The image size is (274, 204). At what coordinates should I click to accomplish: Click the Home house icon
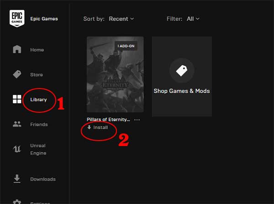pos(17,50)
